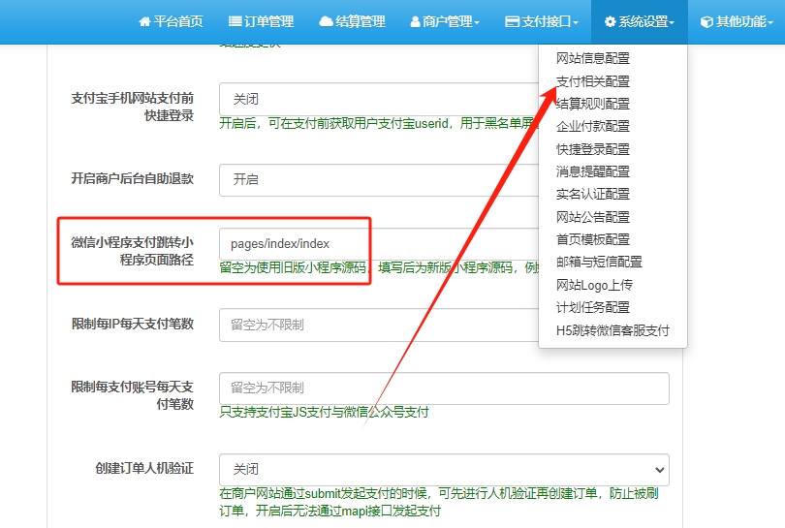Open the 开启商户后台自助退款 select box

[x=379, y=179]
